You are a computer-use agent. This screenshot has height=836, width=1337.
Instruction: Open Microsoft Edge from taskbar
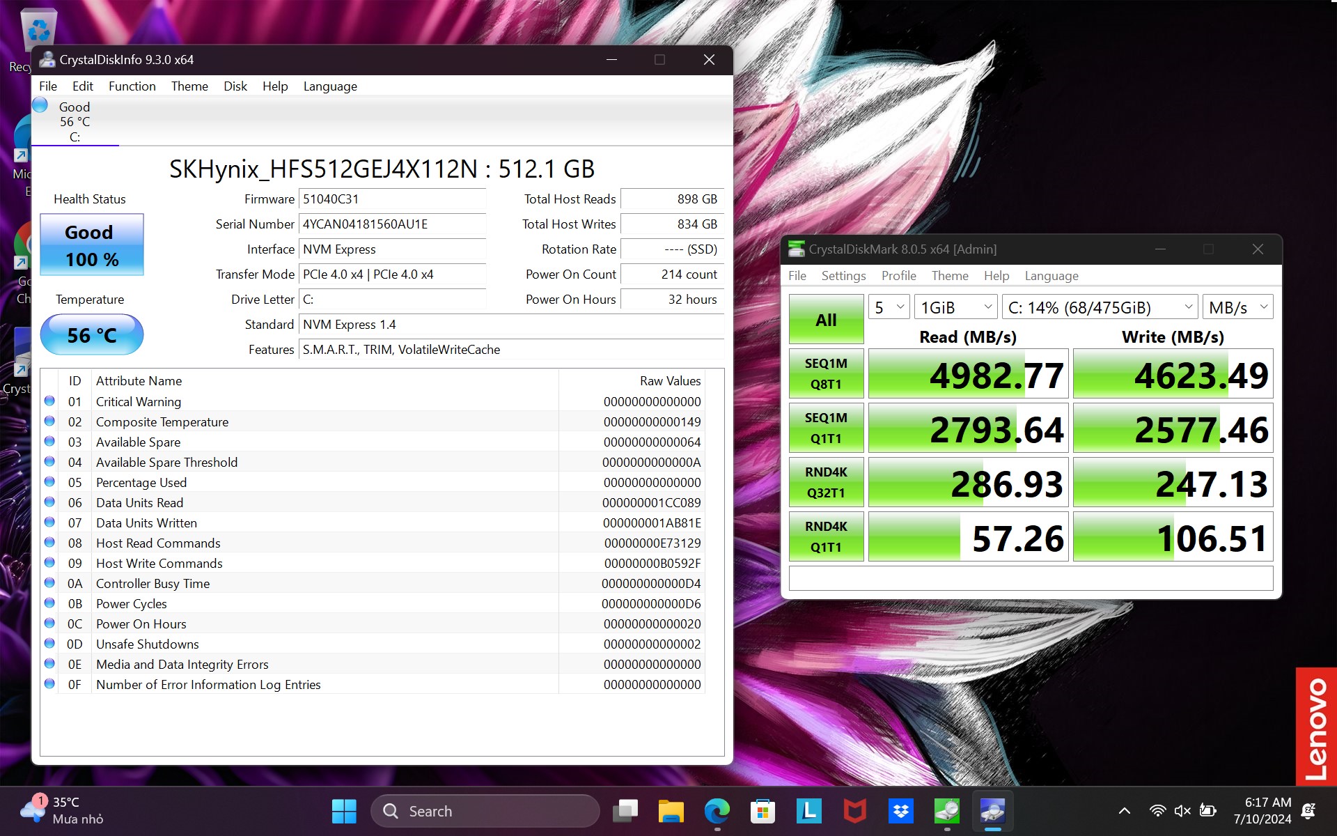pos(717,811)
